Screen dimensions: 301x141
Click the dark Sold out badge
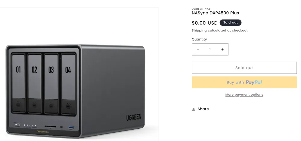[x=231, y=22]
